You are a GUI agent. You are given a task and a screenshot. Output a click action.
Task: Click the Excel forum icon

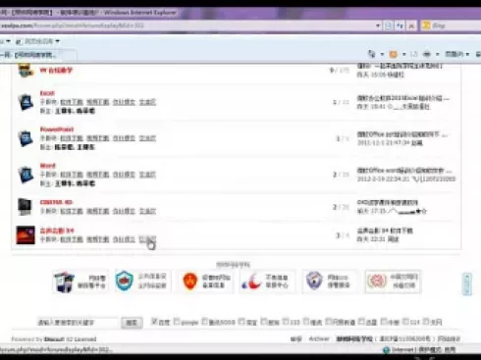coord(26,102)
